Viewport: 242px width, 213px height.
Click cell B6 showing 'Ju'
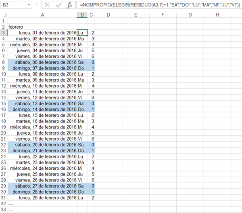pyautogui.click(x=82, y=51)
